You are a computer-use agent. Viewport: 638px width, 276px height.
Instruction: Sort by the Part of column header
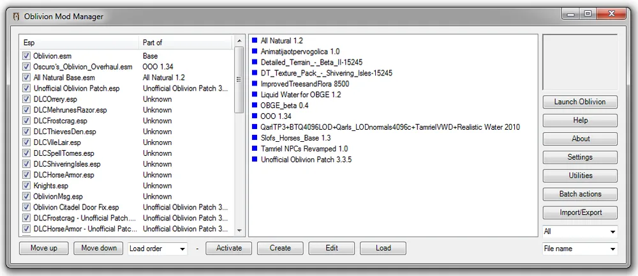coord(185,42)
